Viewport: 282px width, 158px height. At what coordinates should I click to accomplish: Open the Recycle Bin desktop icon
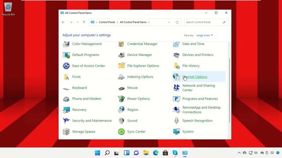8,9
